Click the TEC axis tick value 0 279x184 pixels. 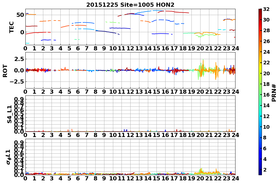[x=22, y=32]
